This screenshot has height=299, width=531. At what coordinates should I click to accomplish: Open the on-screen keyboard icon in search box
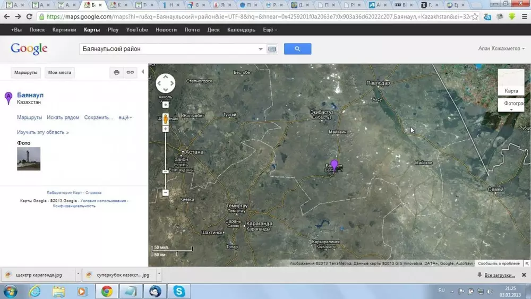[272, 49]
